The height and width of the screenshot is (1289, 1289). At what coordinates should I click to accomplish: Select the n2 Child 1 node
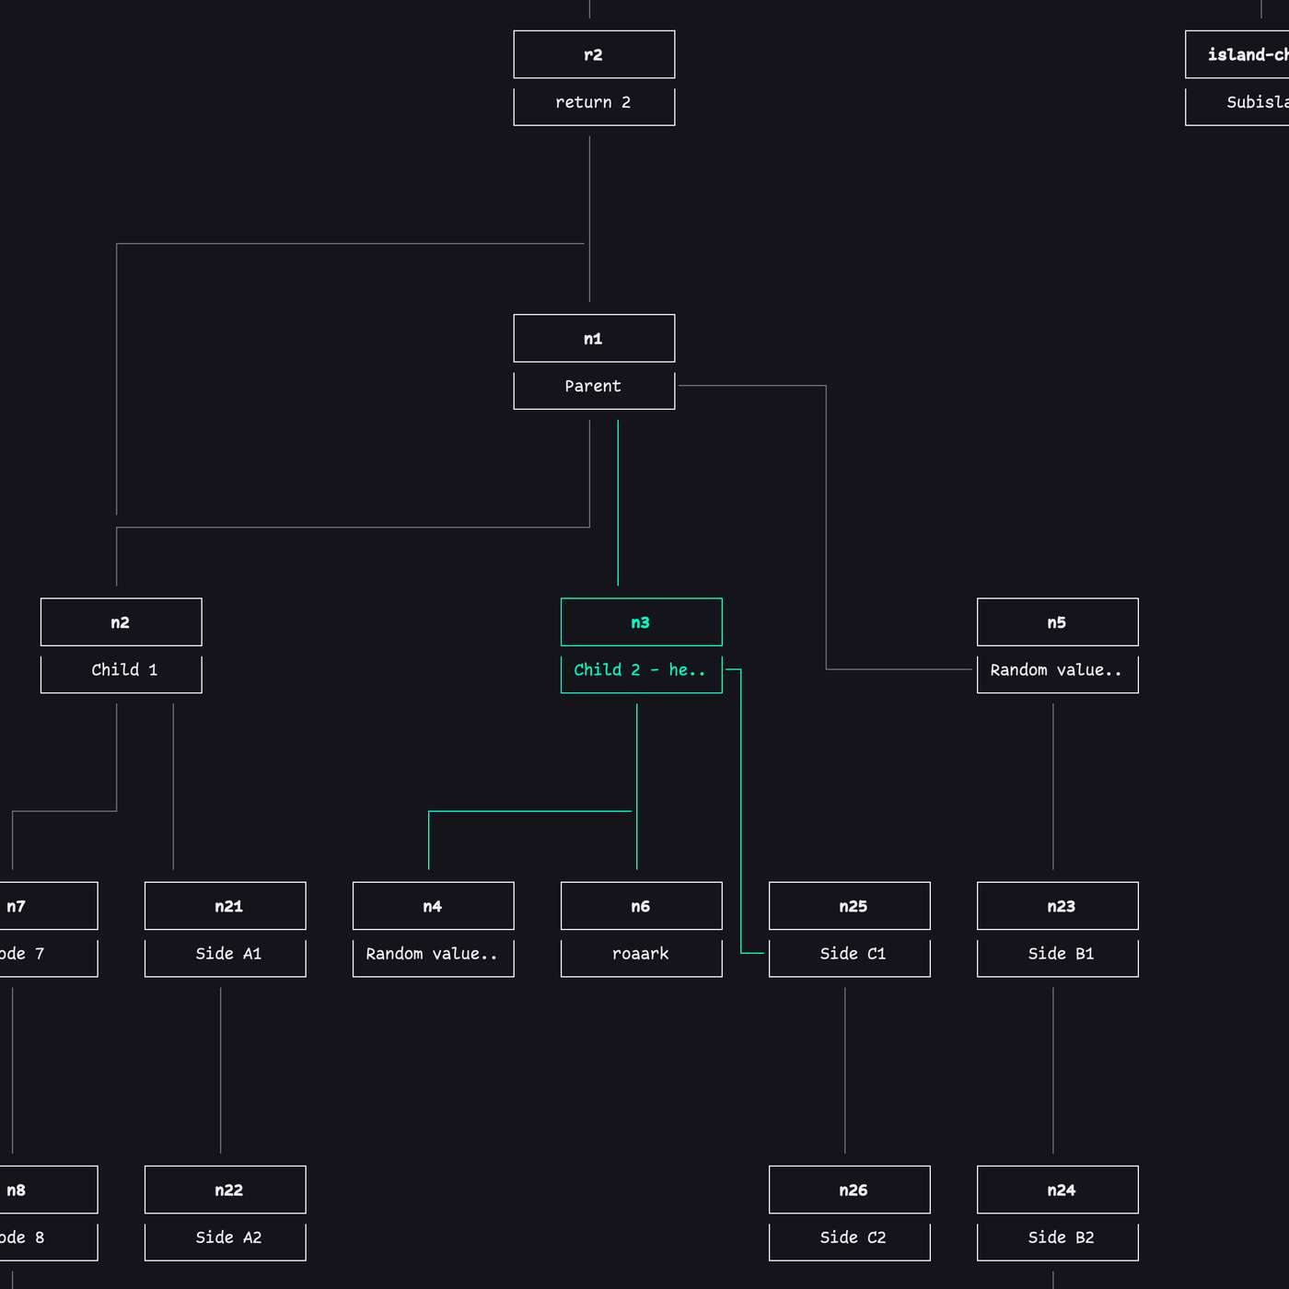tap(121, 621)
